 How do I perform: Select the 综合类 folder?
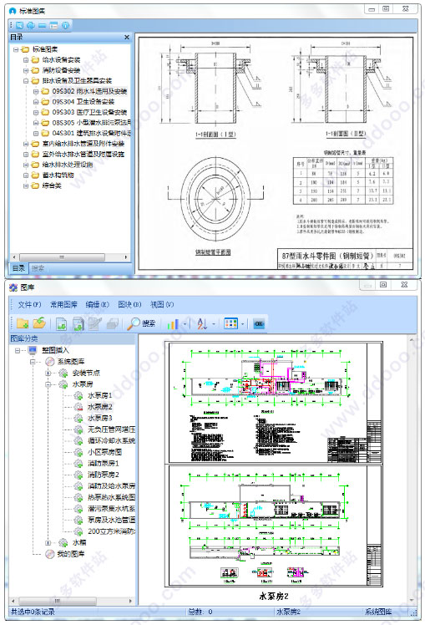52,185
